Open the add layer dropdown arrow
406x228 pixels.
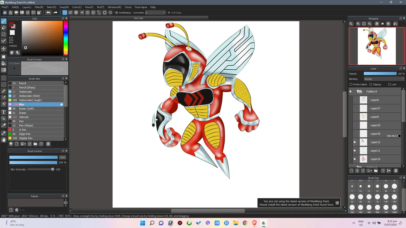[372, 171]
